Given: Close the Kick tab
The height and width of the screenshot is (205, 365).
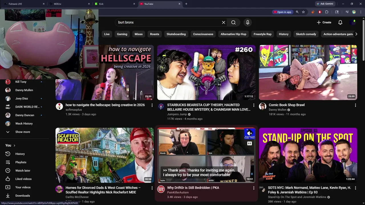Looking at the screenshot, I should click(134, 4).
